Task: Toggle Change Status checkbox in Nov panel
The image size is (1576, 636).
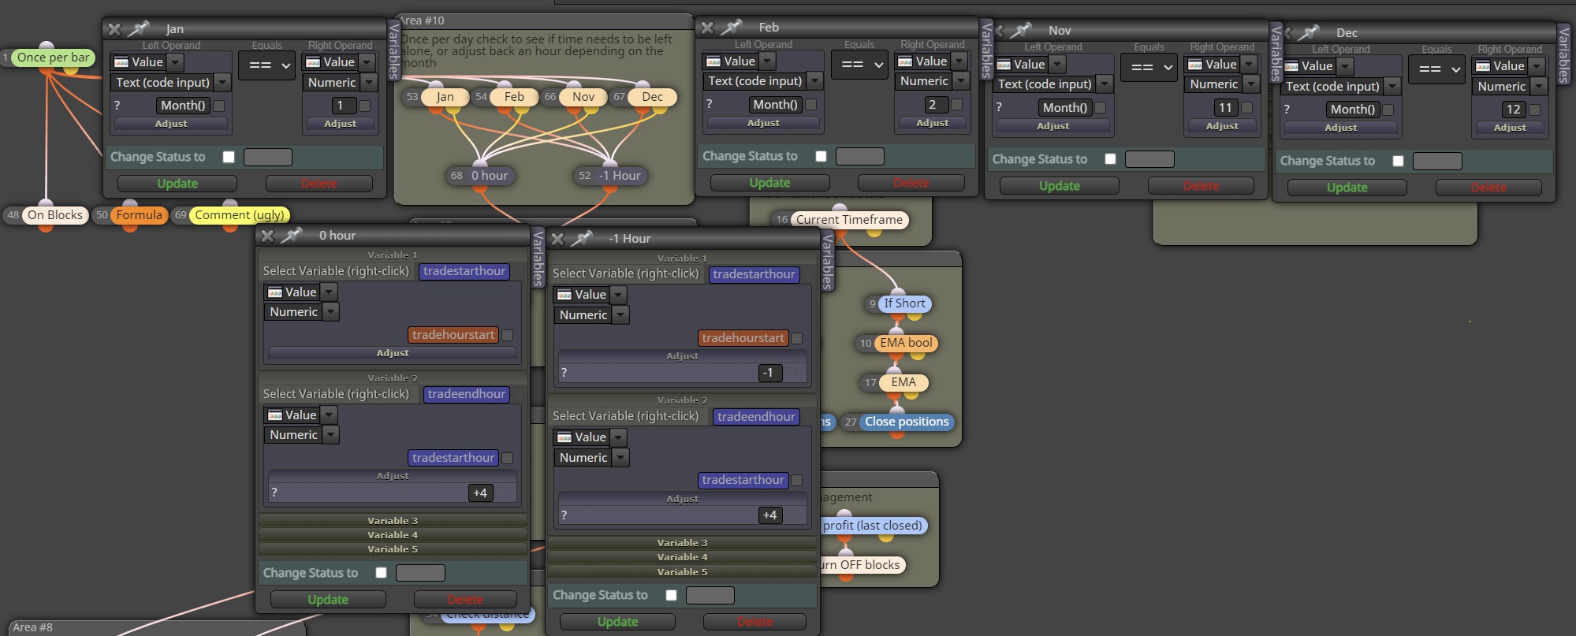Action: point(1110,159)
